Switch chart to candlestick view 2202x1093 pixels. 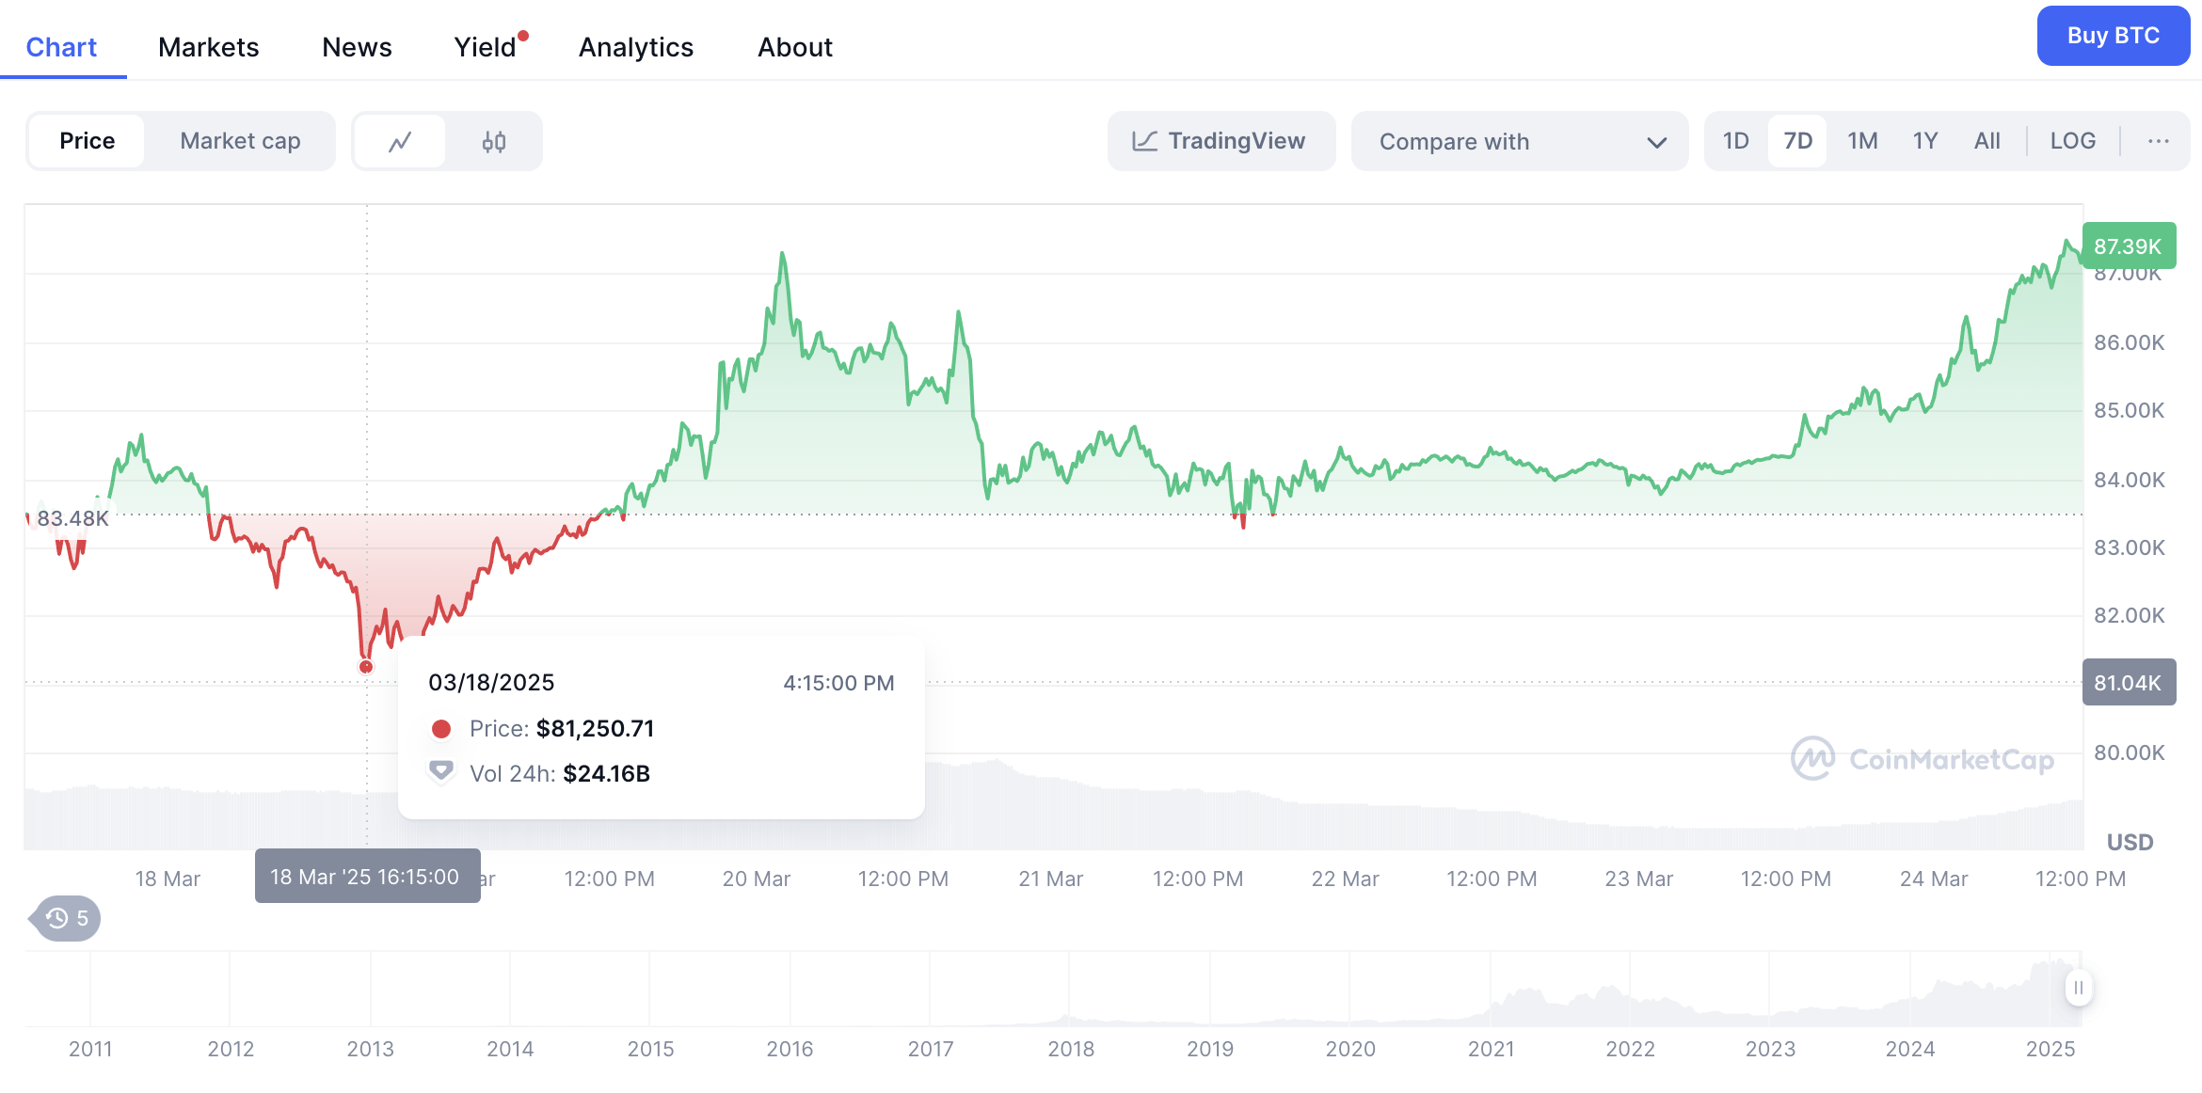[x=495, y=141]
